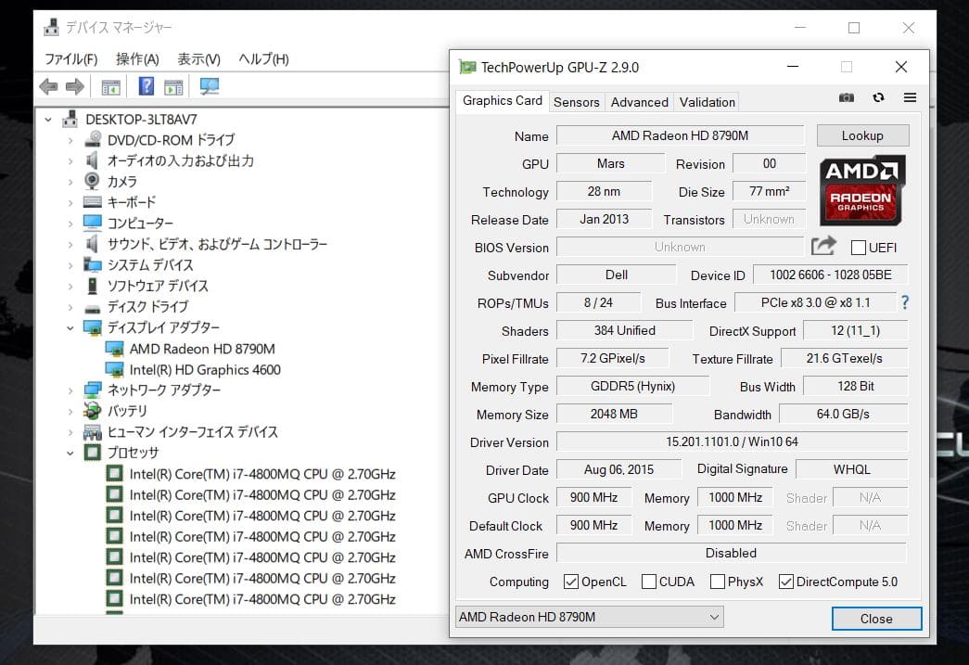Click the AMD Radeon Graphics logo
The height and width of the screenshot is (665, 969).
point(862,190)
